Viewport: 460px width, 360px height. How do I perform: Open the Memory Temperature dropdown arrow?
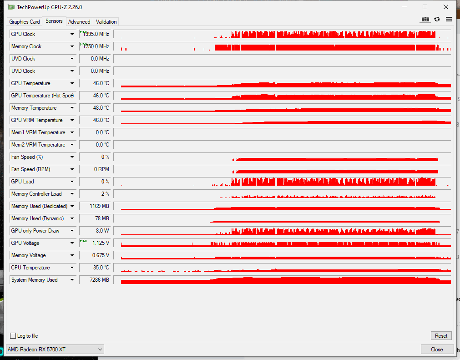[x=72, y=108]
